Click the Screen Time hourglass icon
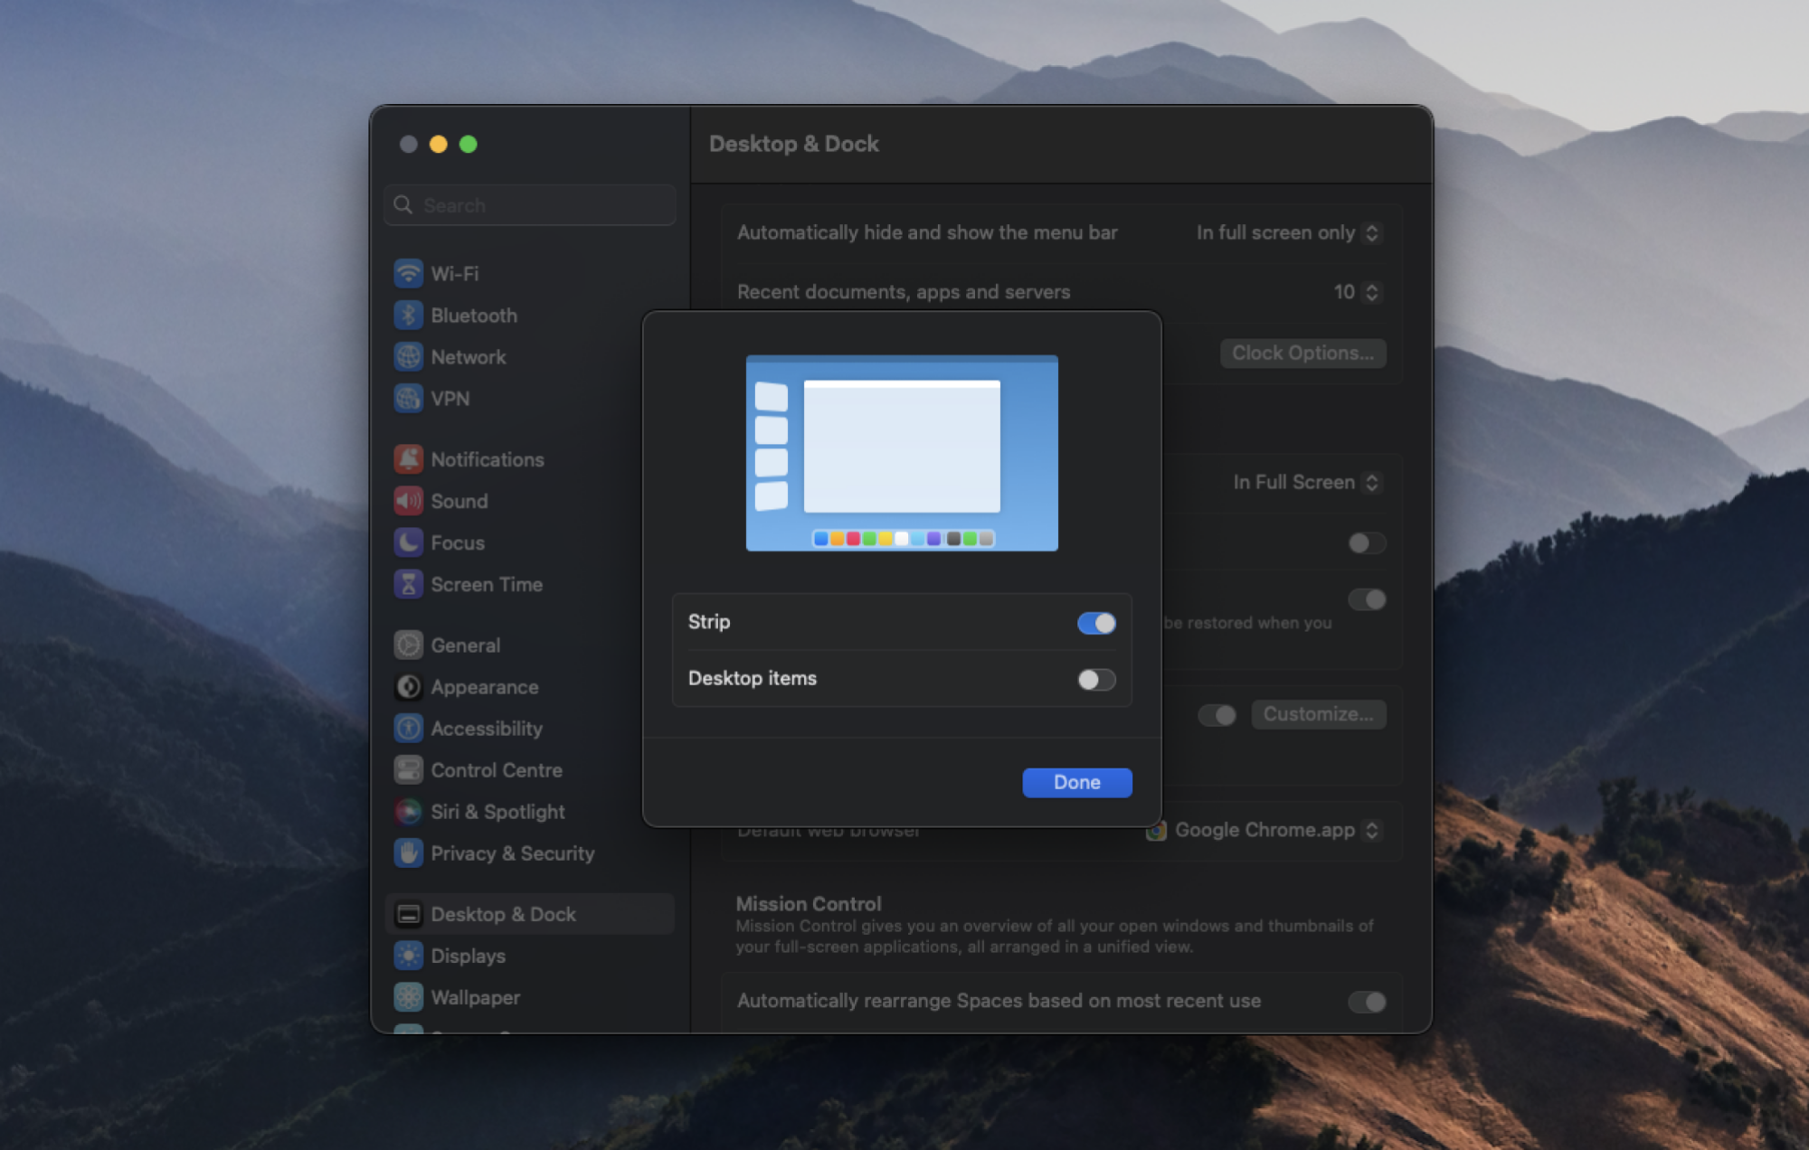1809x1150 pixels. click(x=408, y=584)
